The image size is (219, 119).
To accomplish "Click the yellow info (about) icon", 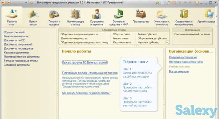I will [197, 3].
